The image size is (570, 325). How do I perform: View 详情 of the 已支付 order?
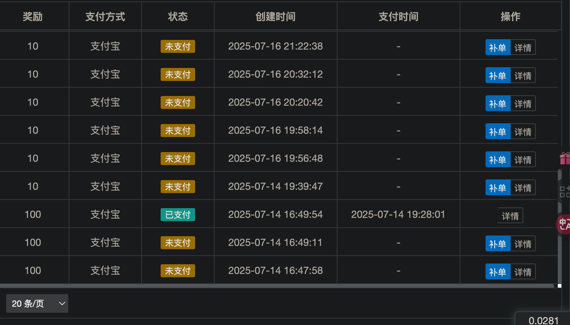[x=510, y=216]
